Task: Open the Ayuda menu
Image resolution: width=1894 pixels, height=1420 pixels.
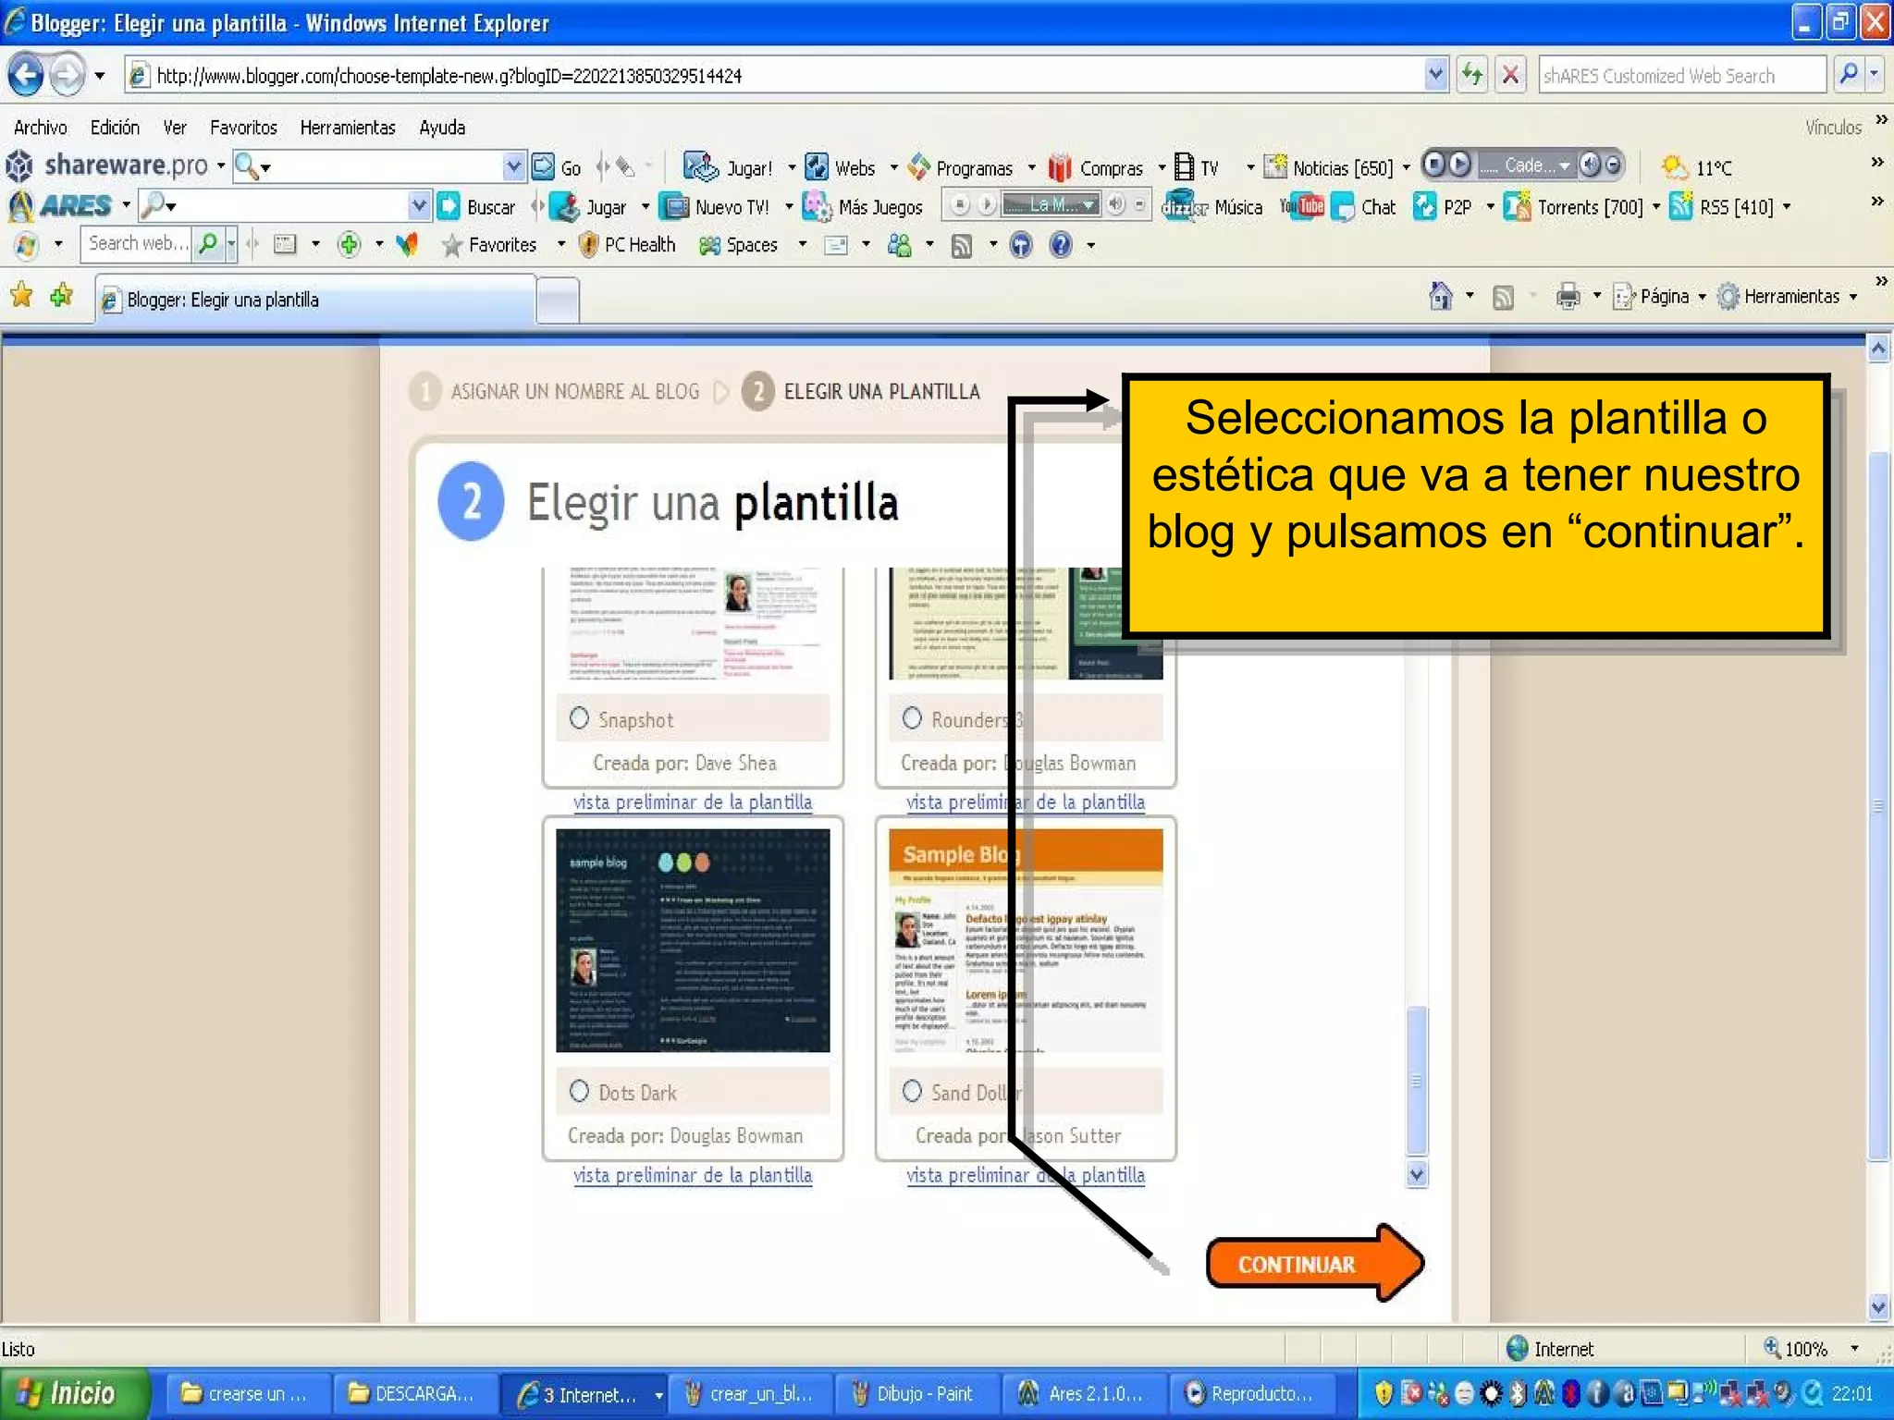Action: [x=442, y=128]
